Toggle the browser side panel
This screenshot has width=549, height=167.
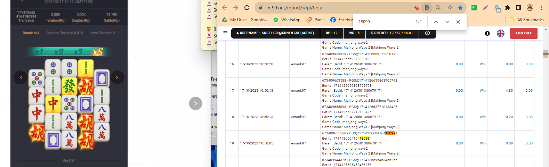518,8
